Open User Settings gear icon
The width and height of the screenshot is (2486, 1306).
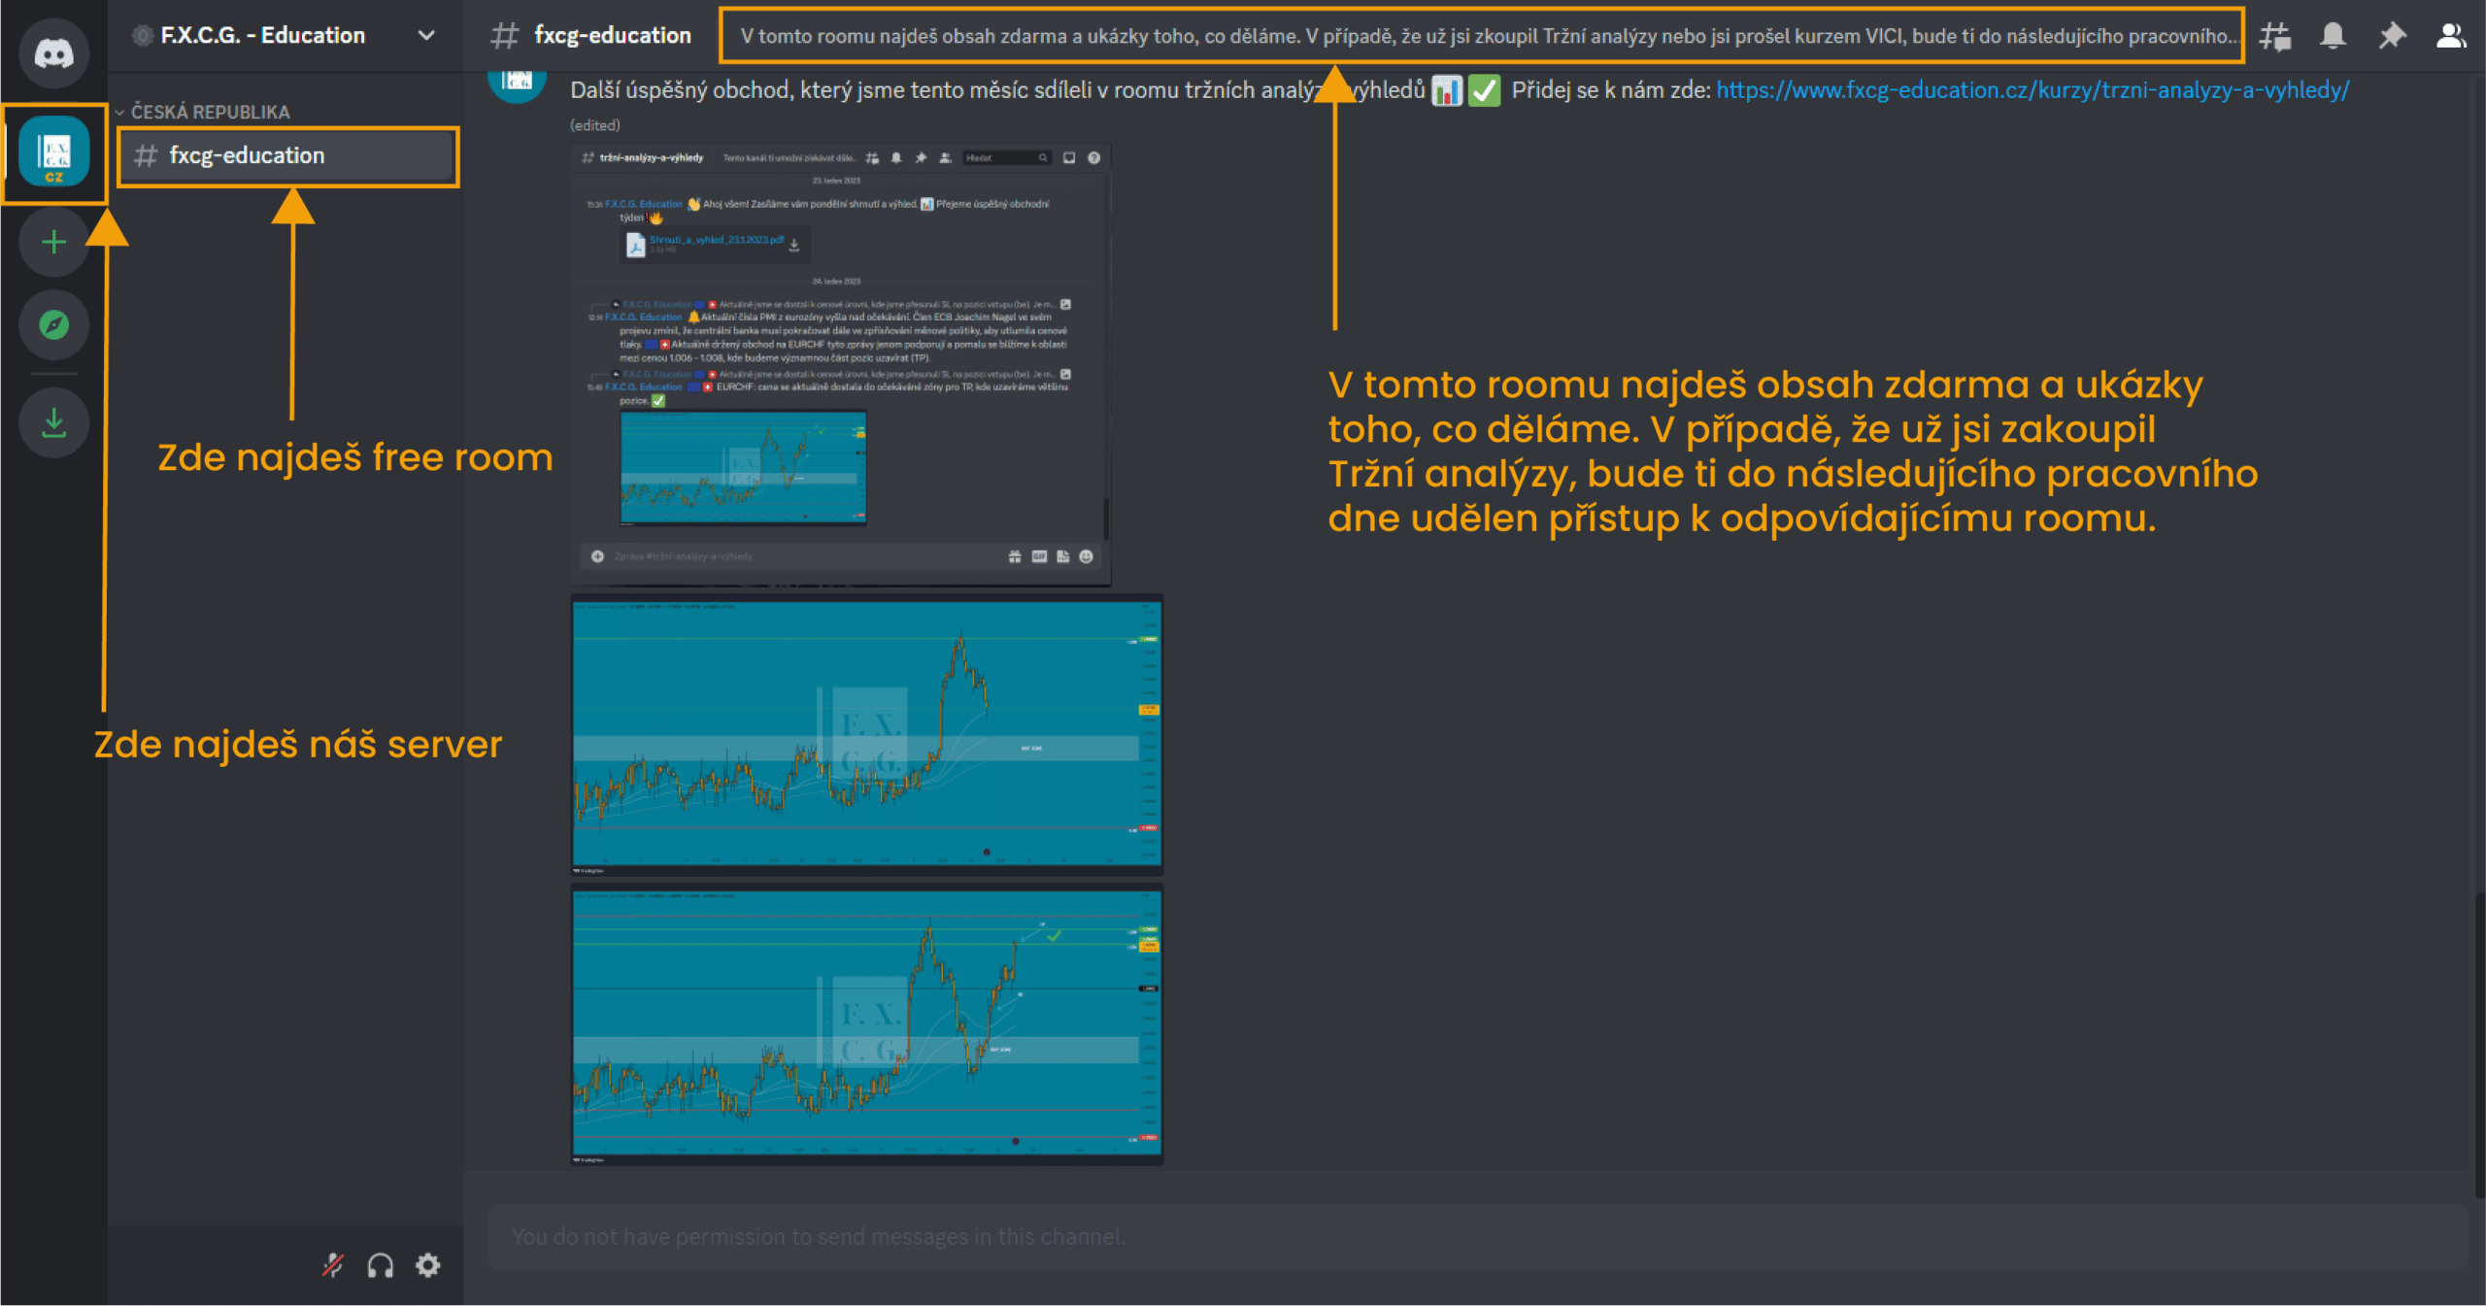428,1265
